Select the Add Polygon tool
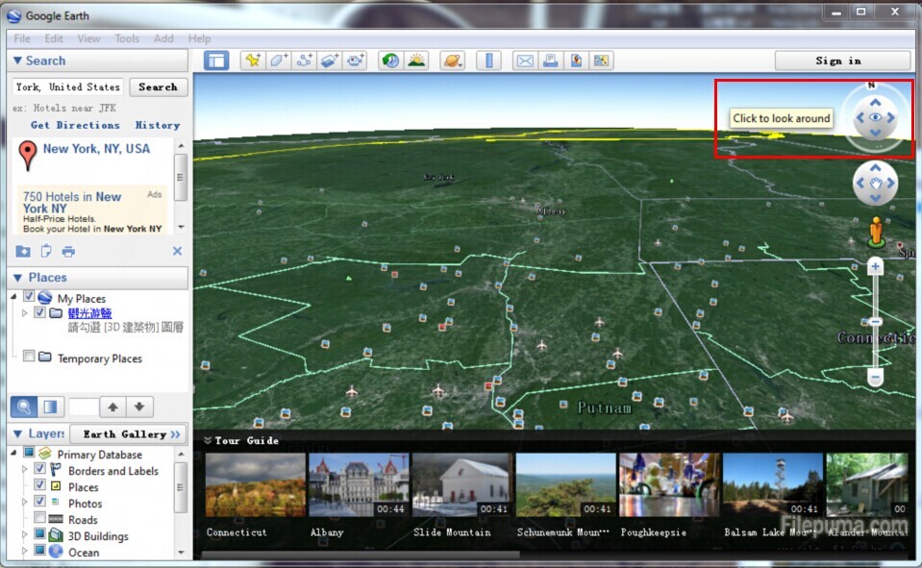Image resolution: width=922 pixels, height=568 pixels. (x=279, y=61)
